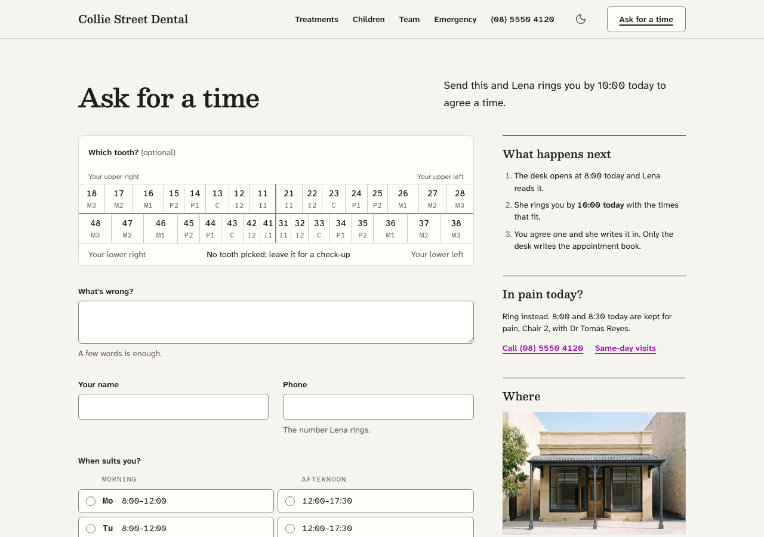Image resolution: width=764 pixels, height=537 pixels.
Task: Select tooth 23 C upper left
Action: pyautogui.click(x=334, y=199)
